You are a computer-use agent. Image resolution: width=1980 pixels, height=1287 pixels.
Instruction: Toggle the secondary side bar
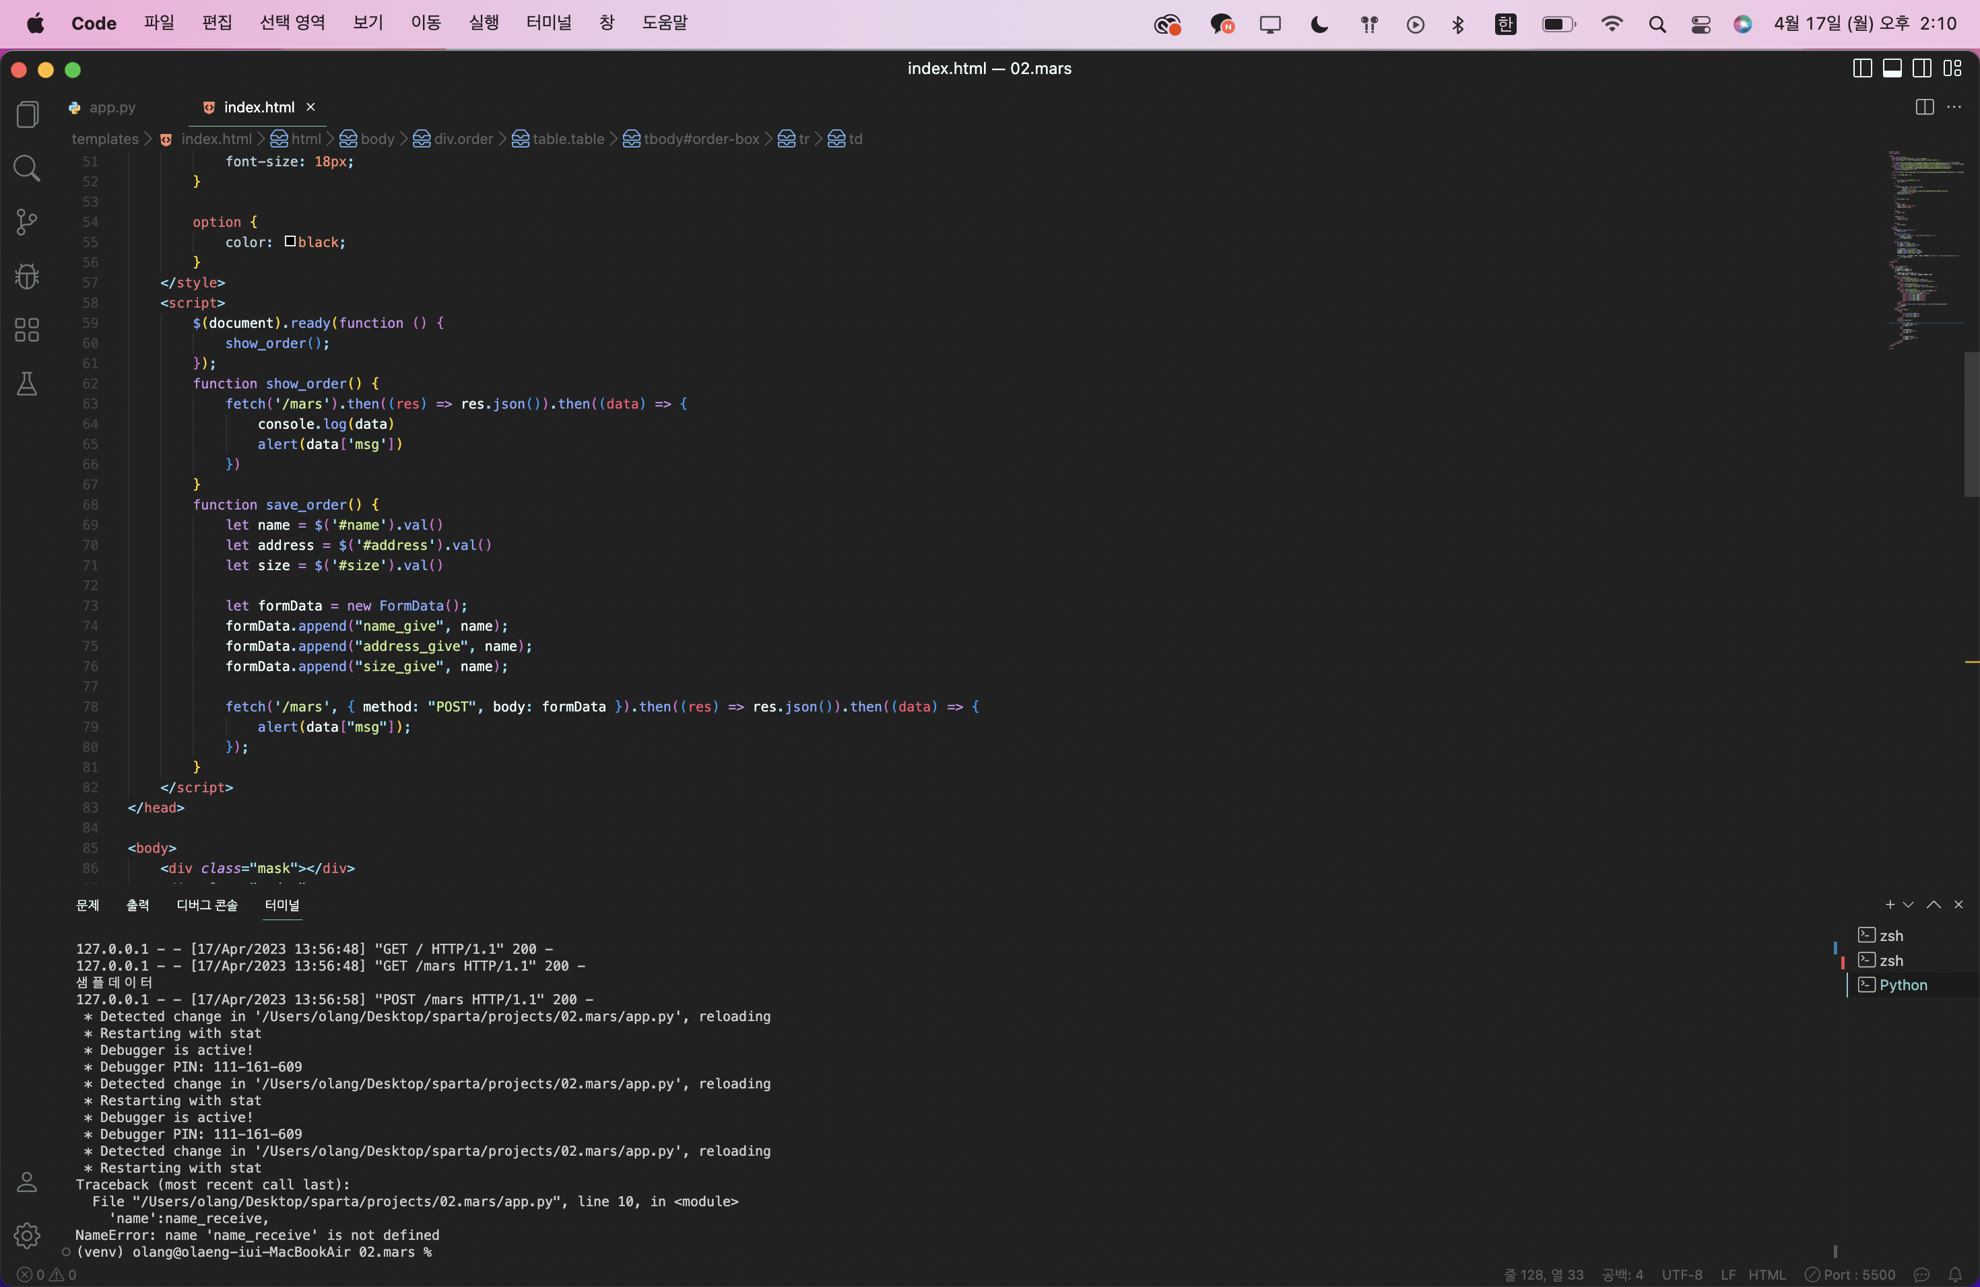1923,68
